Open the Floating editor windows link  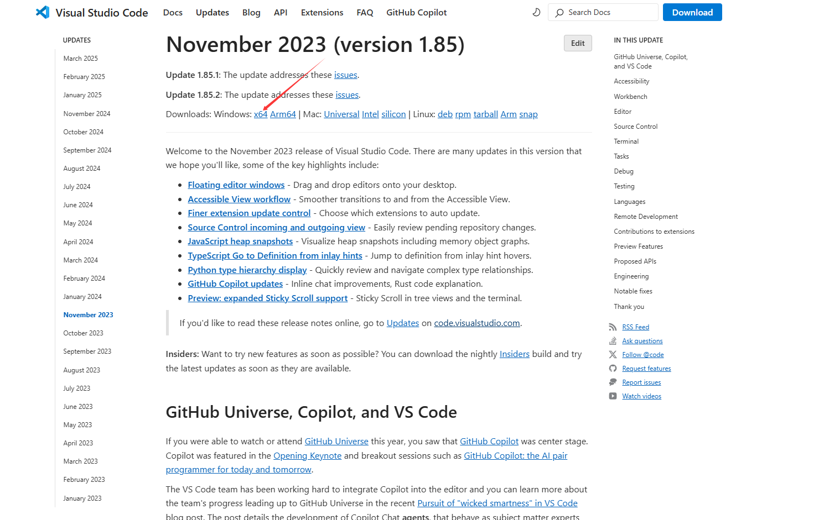point(236,185)
